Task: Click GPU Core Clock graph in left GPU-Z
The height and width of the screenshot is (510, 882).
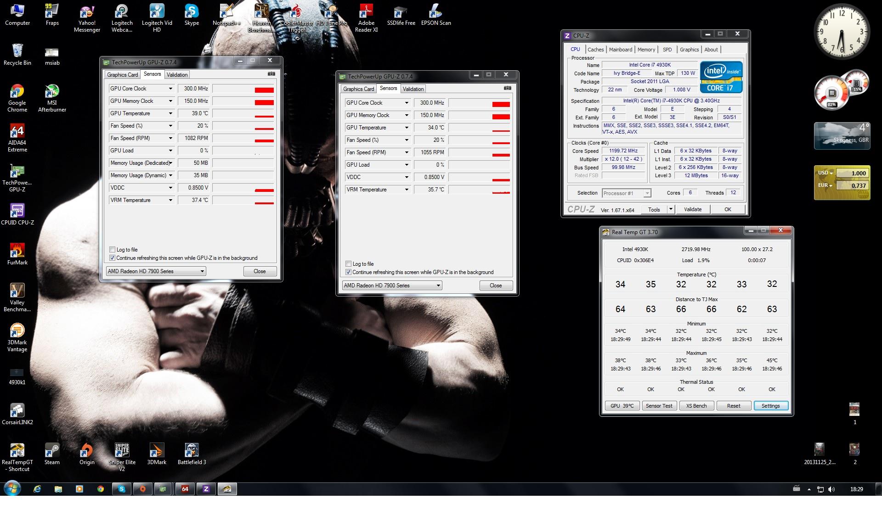Action: (x=243, y=89)
